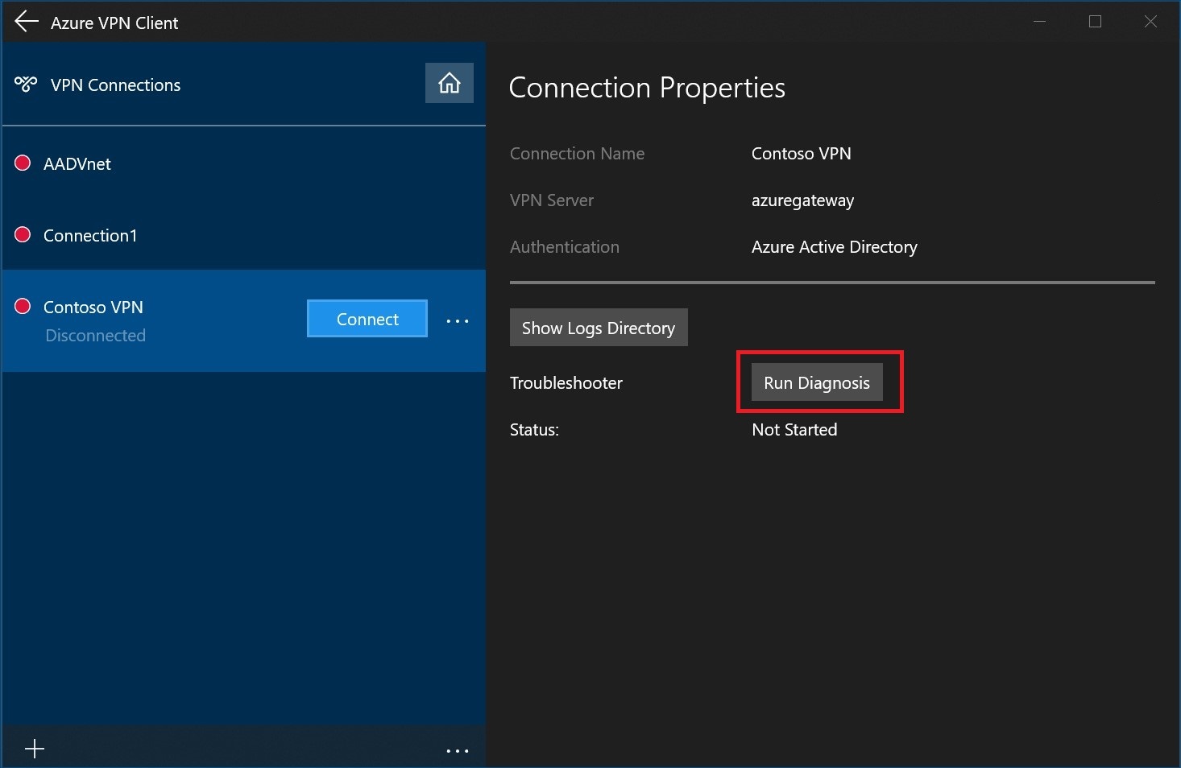
Task: Start Run Diagnosis troubleshooter
Action: [x=816, y=382]
